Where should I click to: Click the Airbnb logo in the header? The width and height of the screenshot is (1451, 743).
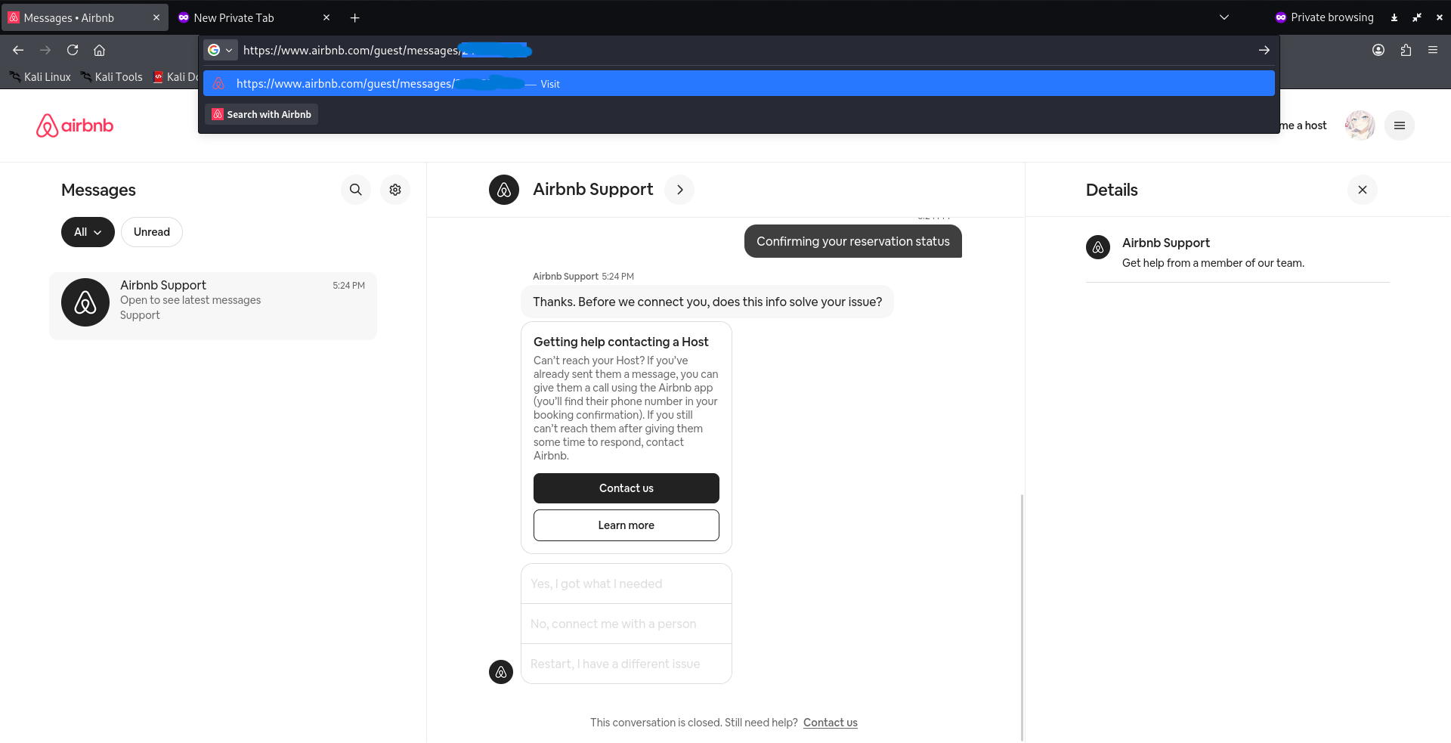75,125
